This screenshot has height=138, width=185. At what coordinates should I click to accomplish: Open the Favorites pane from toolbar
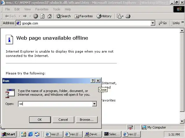[84, 16]
